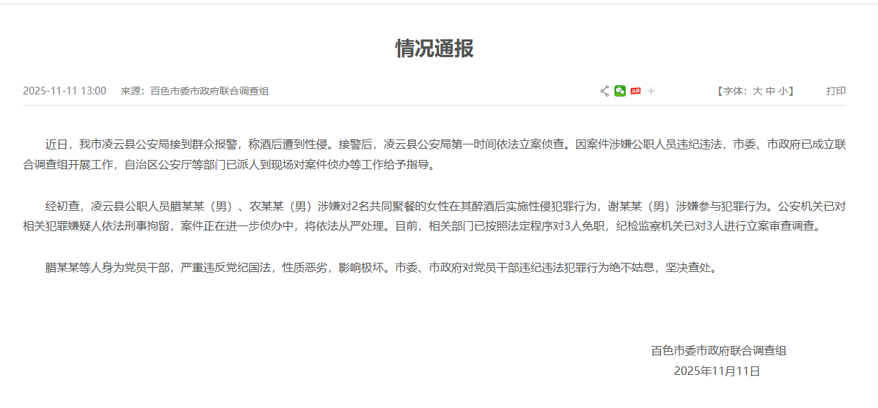Click the plus sign next to share icons
The width and height of the screenshot is (878, 408).
tap(650, 90)
